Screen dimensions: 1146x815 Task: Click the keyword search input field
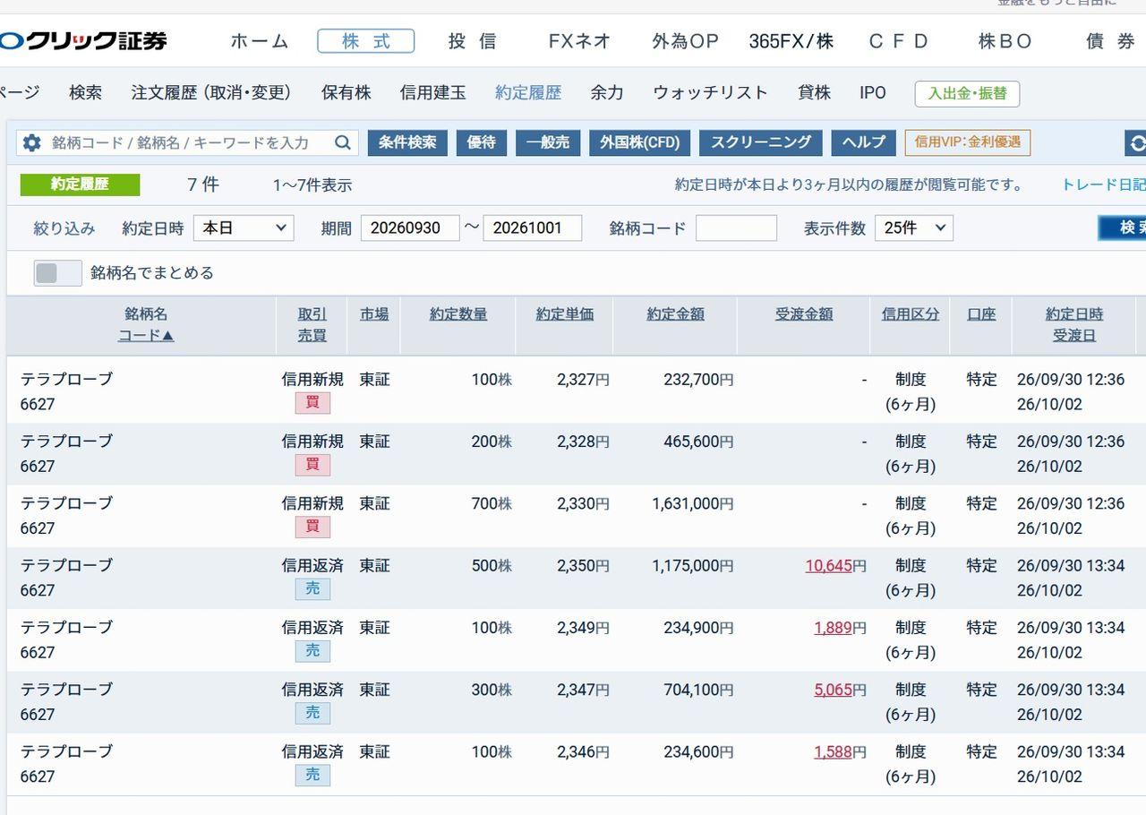(x=188, y=142)
